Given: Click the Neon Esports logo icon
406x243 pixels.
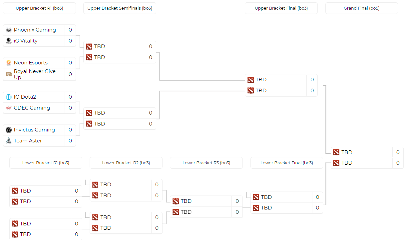Looking at the screenshot, I should tap(9, 63).
